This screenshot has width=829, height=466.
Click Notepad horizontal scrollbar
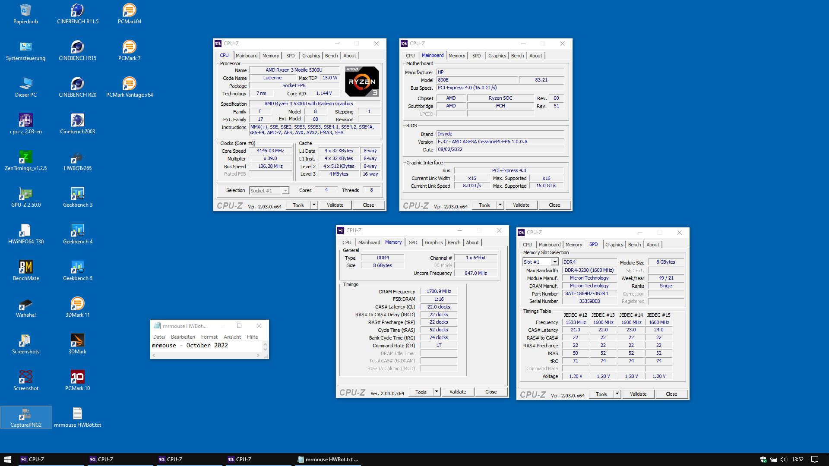pos(206,356)
